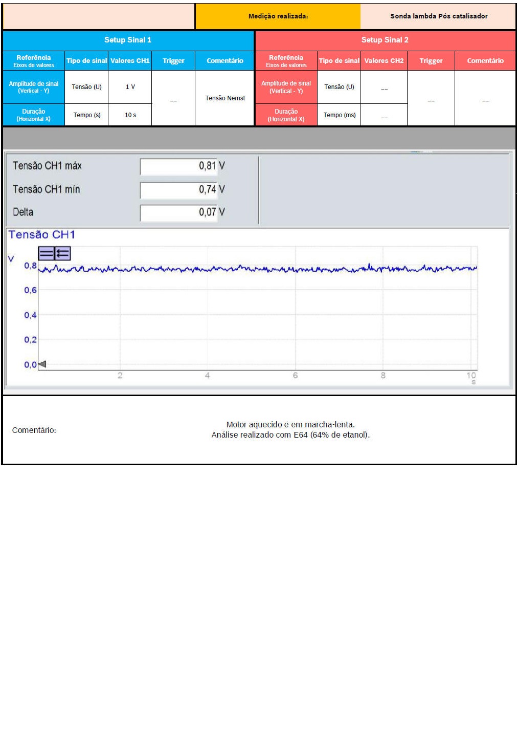This screenshot has width=518, height=738.
Task: Select the Setup Sinal 1 header
Action: coord(128,40)
